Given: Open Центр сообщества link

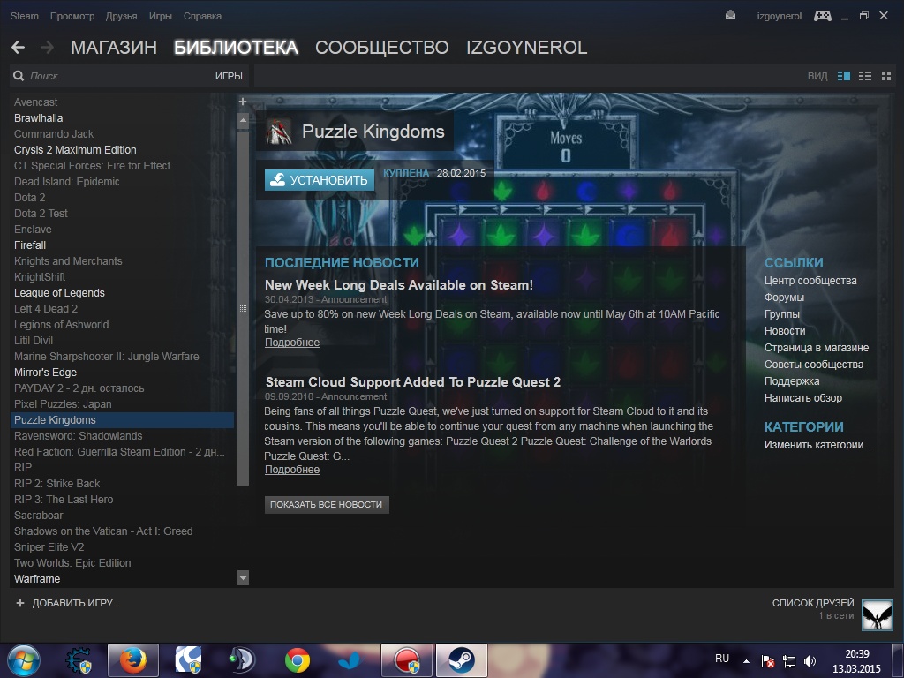Looking at the screenshot, I should click(x=810, y=281).
